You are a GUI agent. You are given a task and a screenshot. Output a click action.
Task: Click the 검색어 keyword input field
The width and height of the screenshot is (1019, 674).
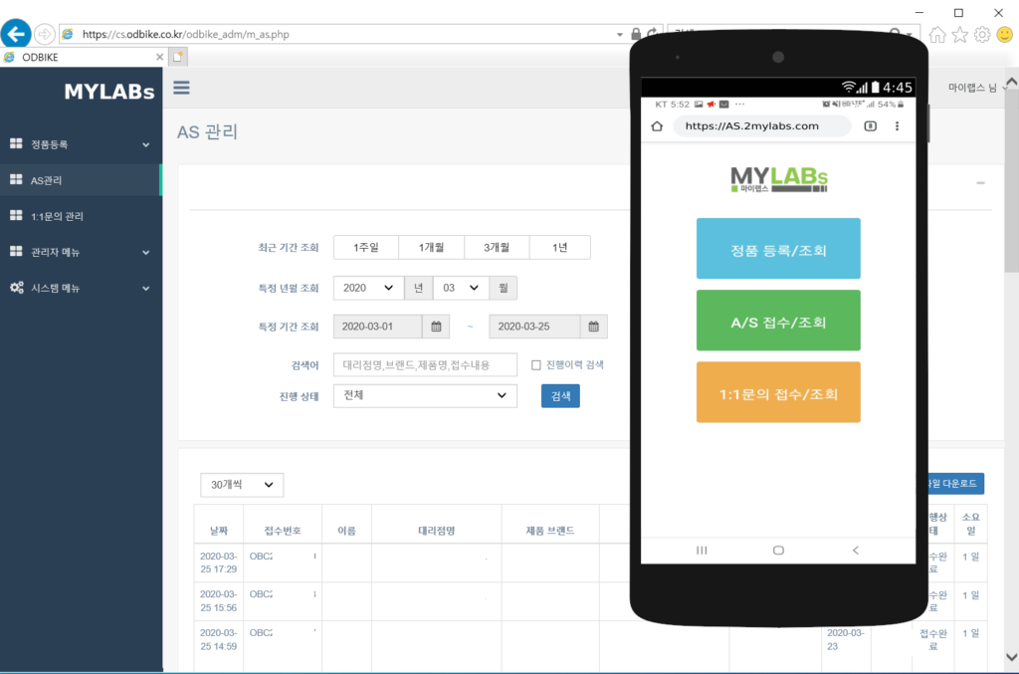click(x=425, y=365)
